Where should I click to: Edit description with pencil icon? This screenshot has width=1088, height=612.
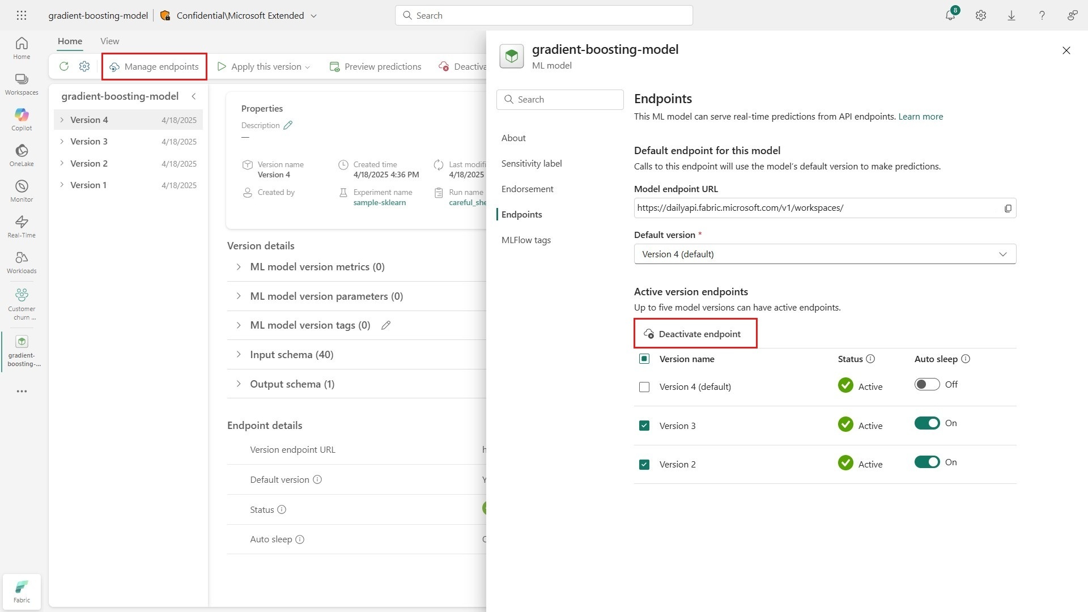288,125
